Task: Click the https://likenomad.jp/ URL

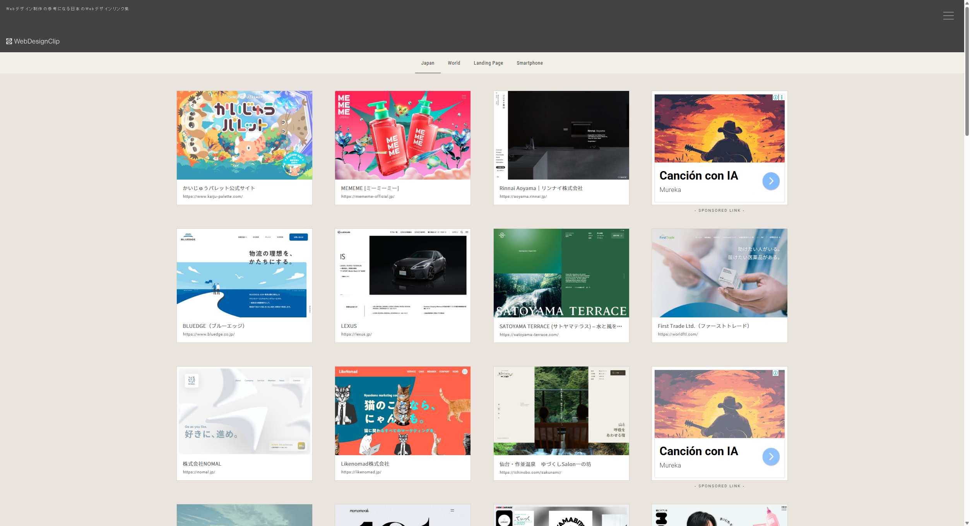Action: click(361, 472)
